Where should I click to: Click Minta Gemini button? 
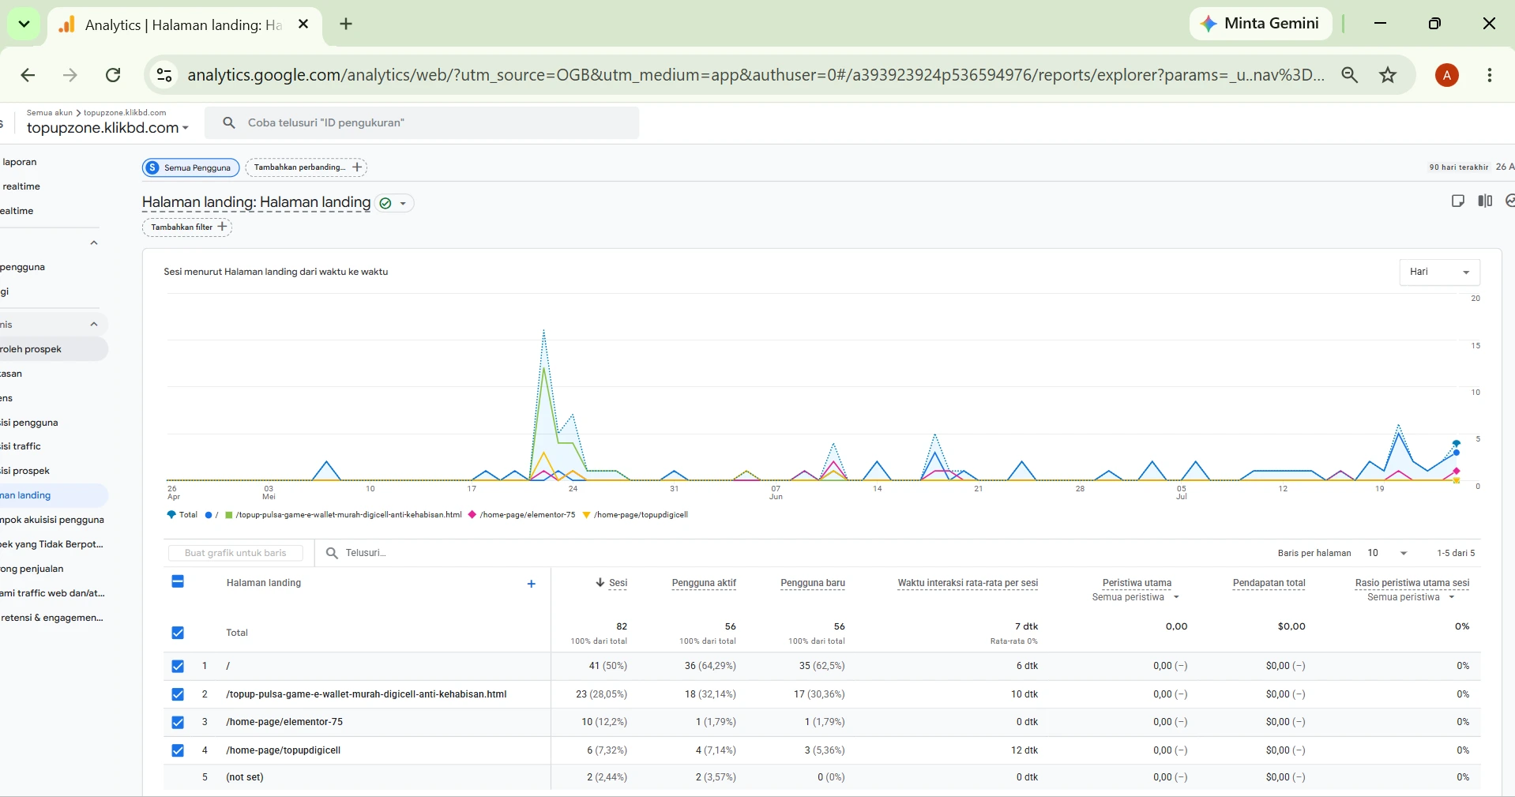[1261, 24]
